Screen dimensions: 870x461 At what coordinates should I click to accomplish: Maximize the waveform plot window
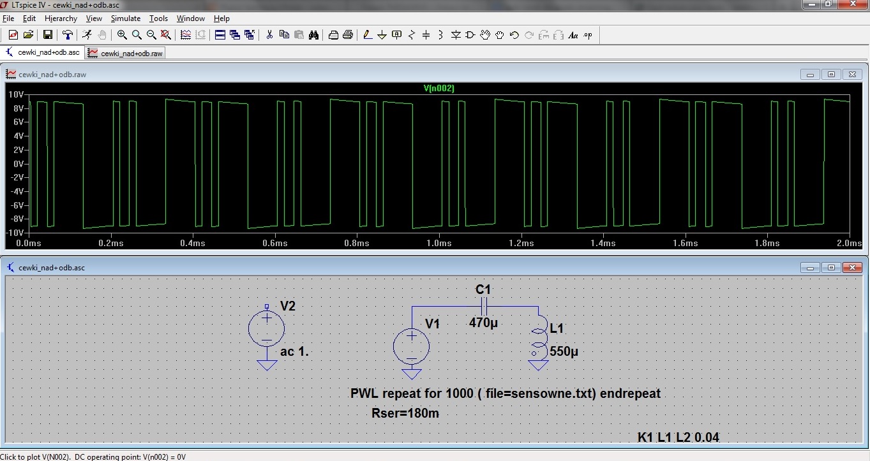pyautogui.click(x=831, y=75)
